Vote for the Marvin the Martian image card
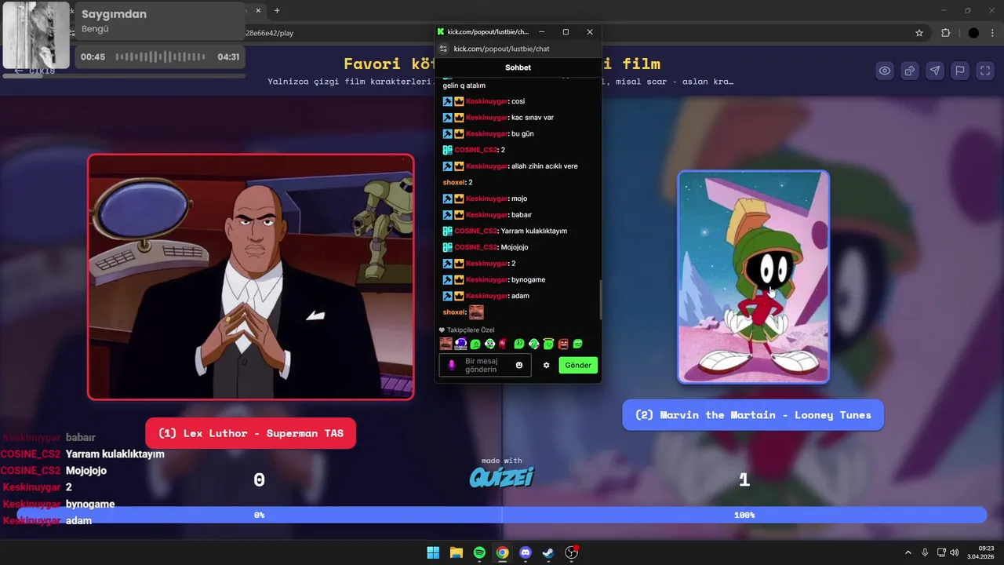 point(753,277)
